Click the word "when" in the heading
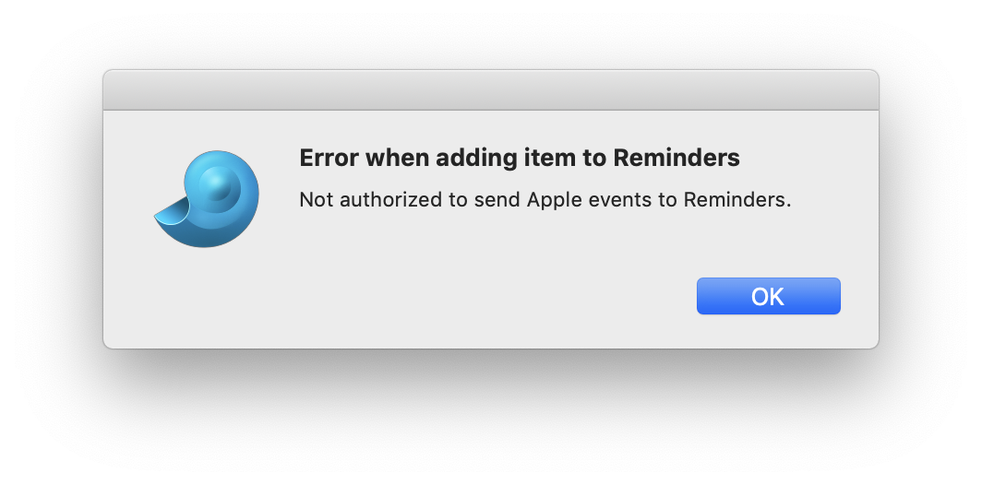 coord(398,159)
